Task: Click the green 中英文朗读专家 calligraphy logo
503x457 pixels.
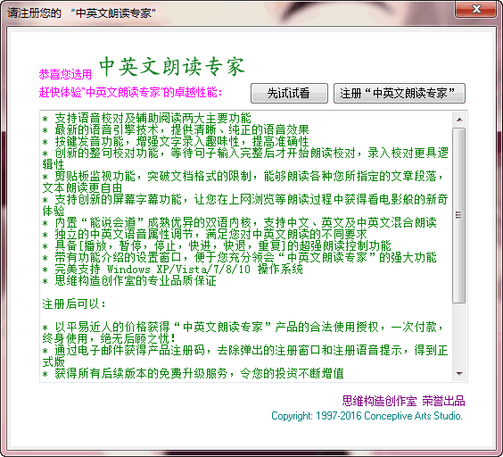Action: tap(172, 67)
